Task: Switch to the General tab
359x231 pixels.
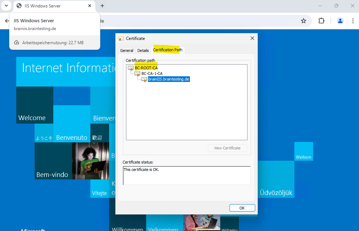Action: [x=127, y=51]
